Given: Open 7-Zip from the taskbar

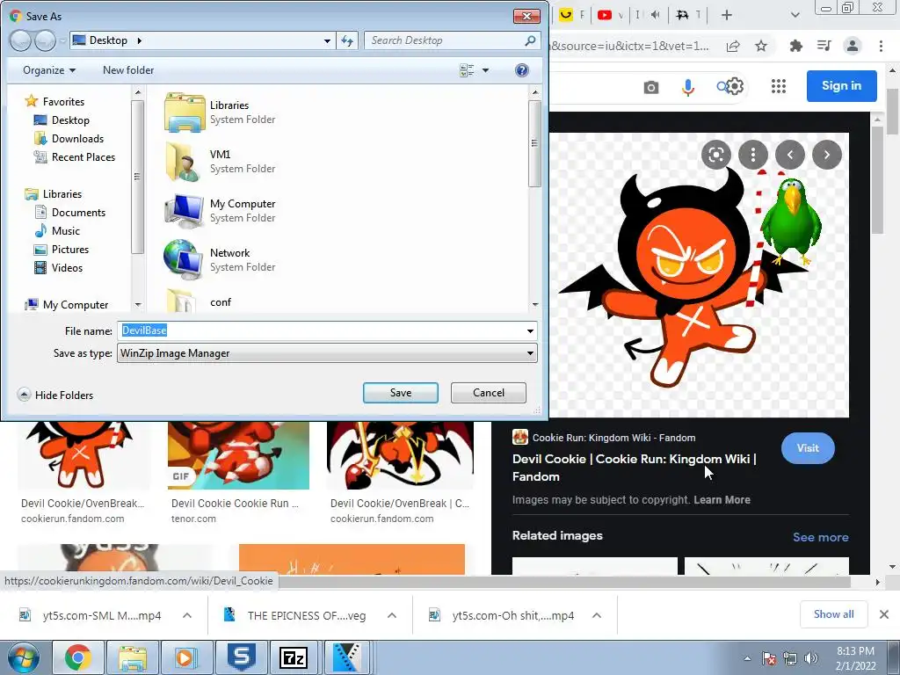Looking at the screenshot, I should pyautogui.click(x=294, y=657).
